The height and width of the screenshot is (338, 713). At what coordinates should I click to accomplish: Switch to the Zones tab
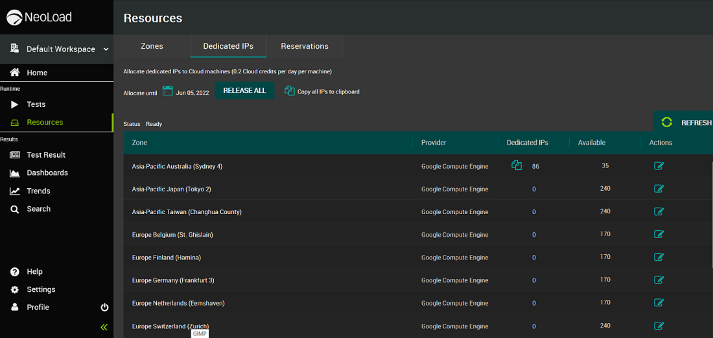coord(152,46)
